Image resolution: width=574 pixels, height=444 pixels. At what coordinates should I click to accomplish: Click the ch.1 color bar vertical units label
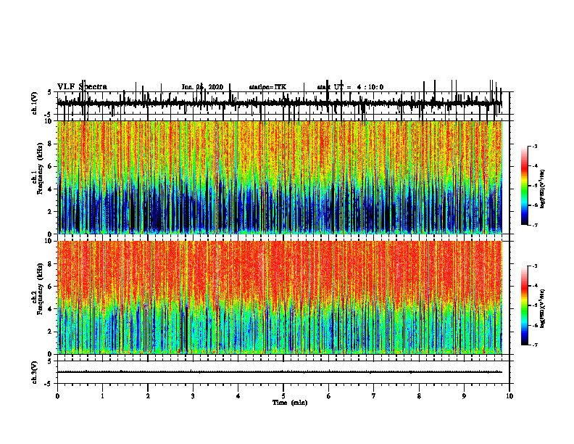click(x=543, y=189)
